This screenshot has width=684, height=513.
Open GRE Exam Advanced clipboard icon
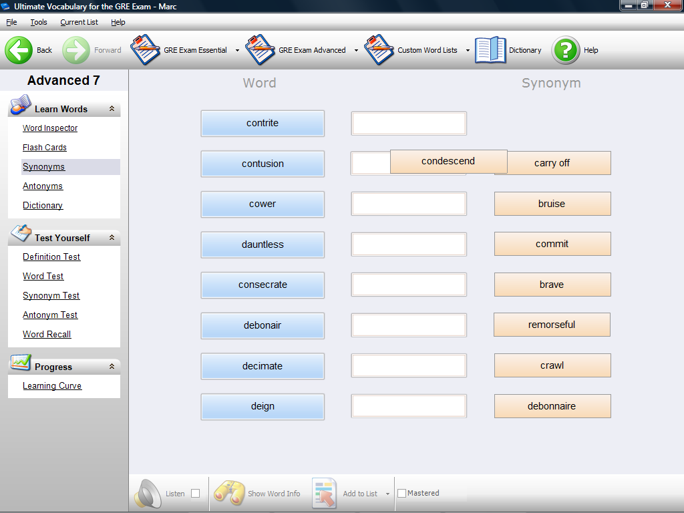click(x=260, y=49)
